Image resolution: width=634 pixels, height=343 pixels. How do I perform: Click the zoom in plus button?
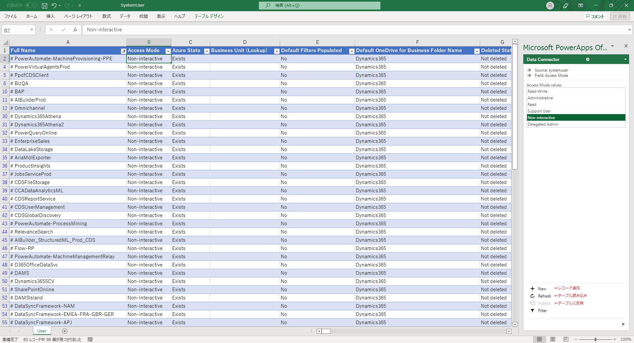tap(615, 339)
